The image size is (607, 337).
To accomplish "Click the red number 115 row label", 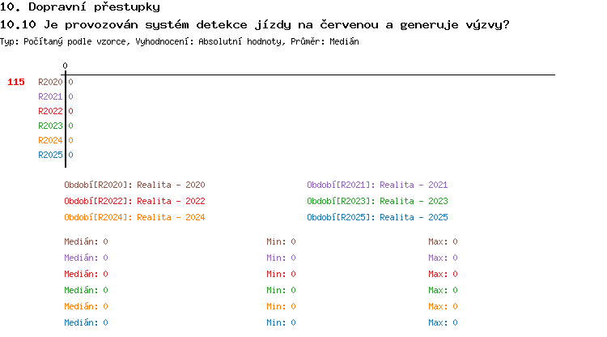I will click(x=16, y=82).
